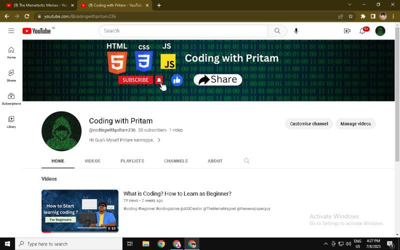Open Subscriptions in sidebar
Viewport: 400px width, 250px height.
tap(11, 99)
